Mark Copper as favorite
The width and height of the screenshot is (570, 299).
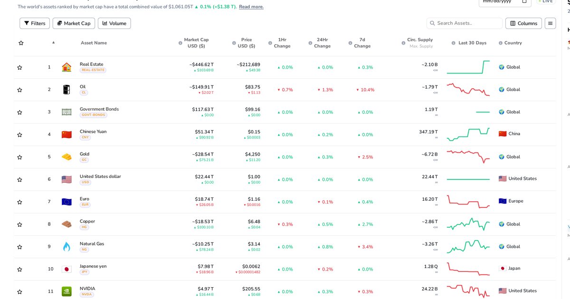(19, 224)
